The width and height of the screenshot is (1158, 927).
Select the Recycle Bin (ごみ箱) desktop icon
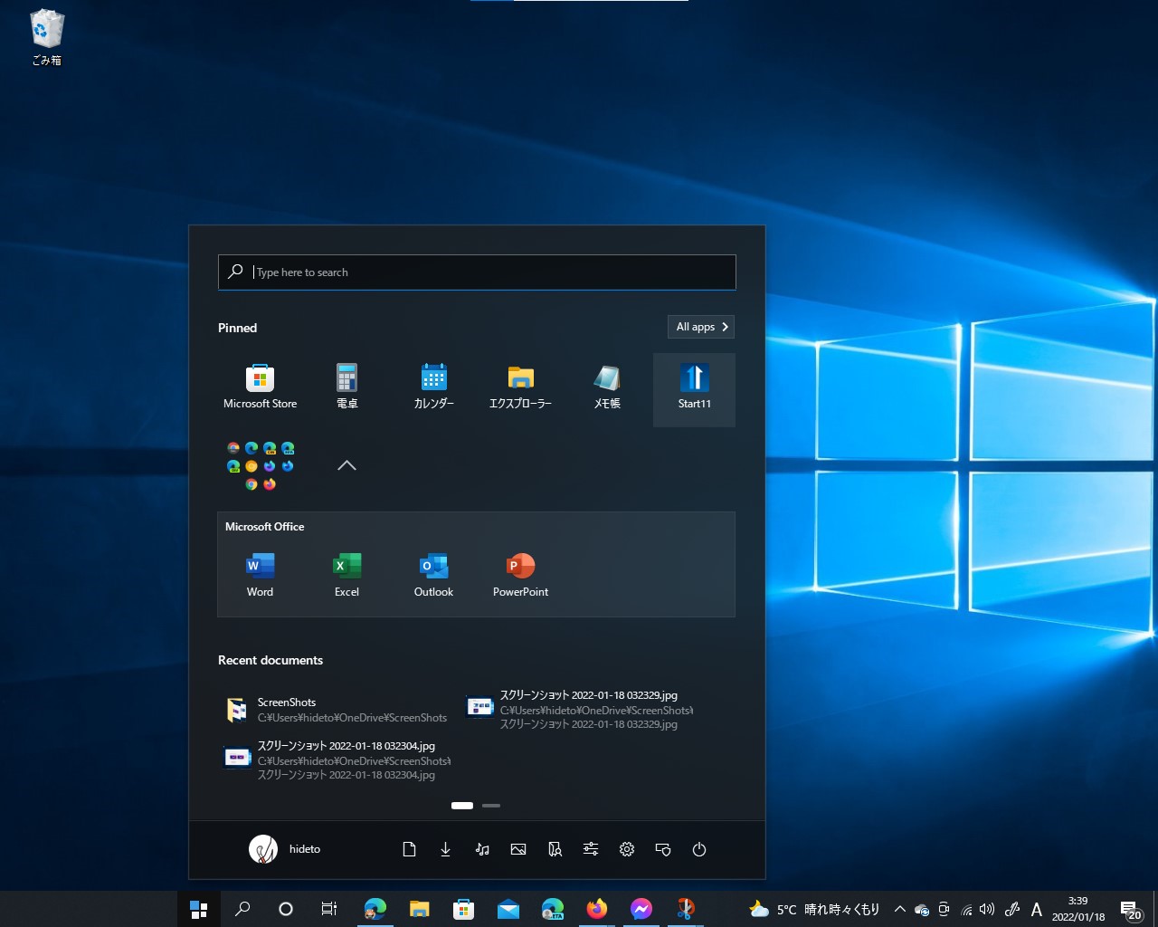47,37
